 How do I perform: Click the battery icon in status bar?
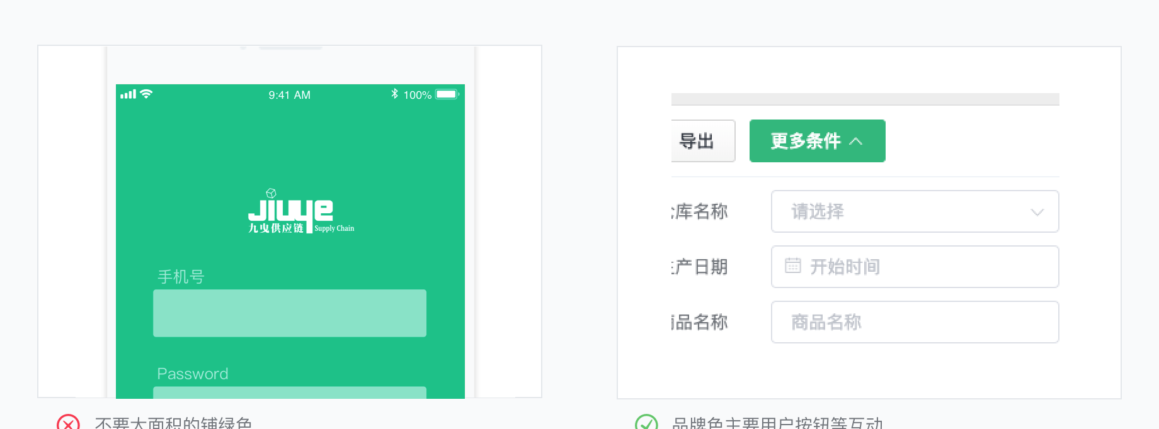[x=447, y=94]
